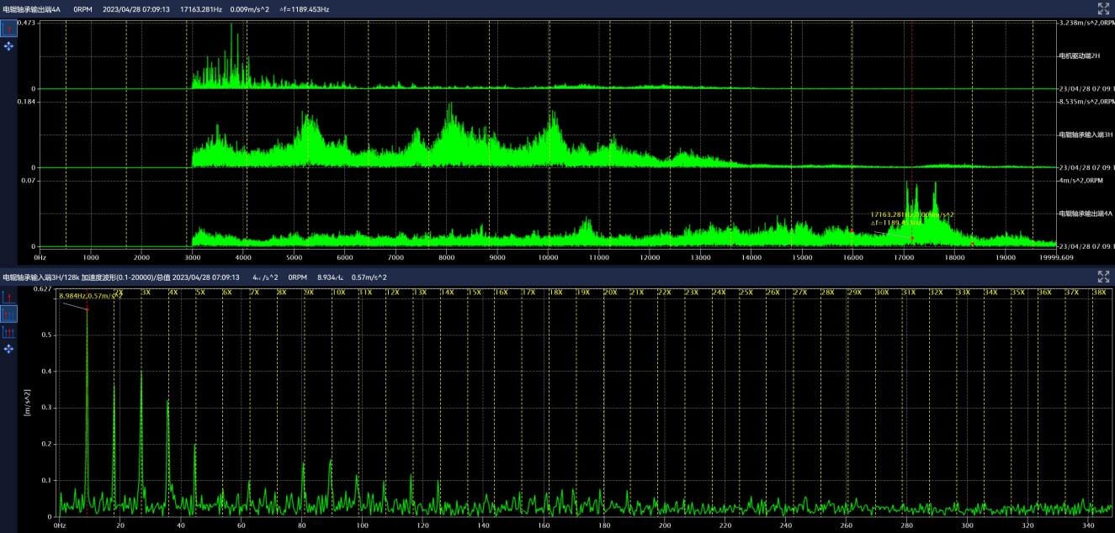
Task: Toggle harmonic cursor mode in lower spectrum panel
Action: tap(9, 314)
